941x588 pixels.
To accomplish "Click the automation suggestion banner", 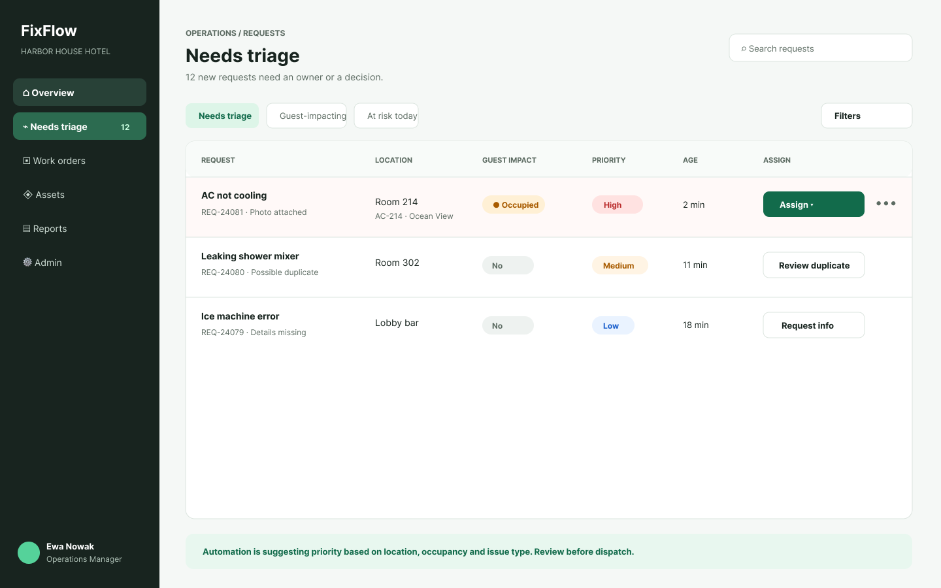I will coord(549,551).
